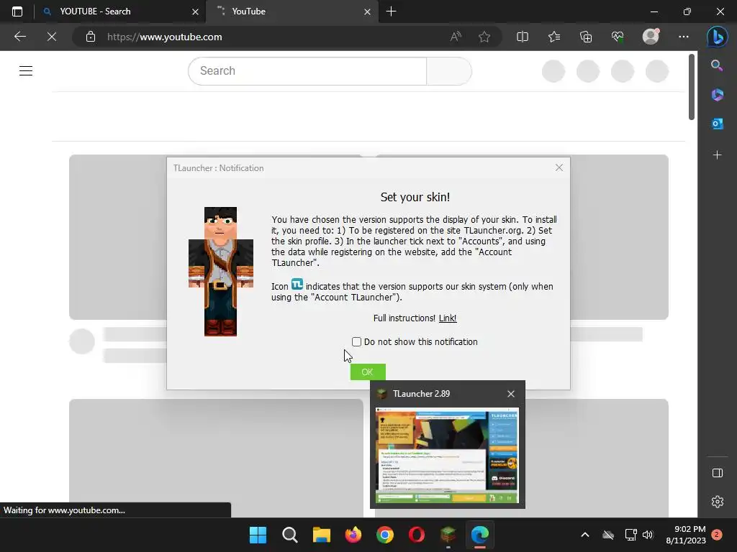
Task: Toggle the sidebar panel layout icon
Action: tap(718, 473)
